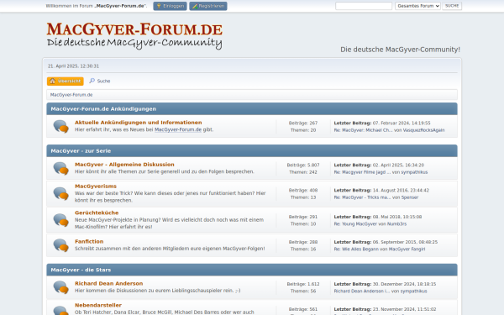This screenshot has width=504, height=315.
Task: Open the MacGyver Fangirl user profile
Action: click(407, 249)
